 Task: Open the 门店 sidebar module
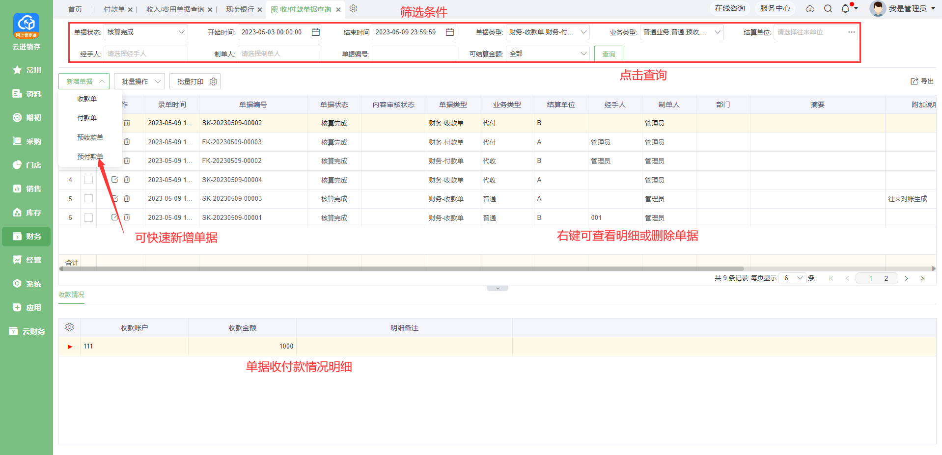tap(27, 165)
